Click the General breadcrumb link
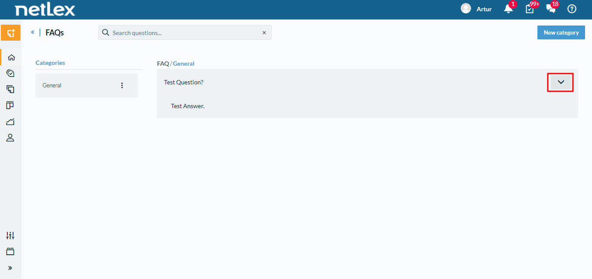 coord(184,64)
